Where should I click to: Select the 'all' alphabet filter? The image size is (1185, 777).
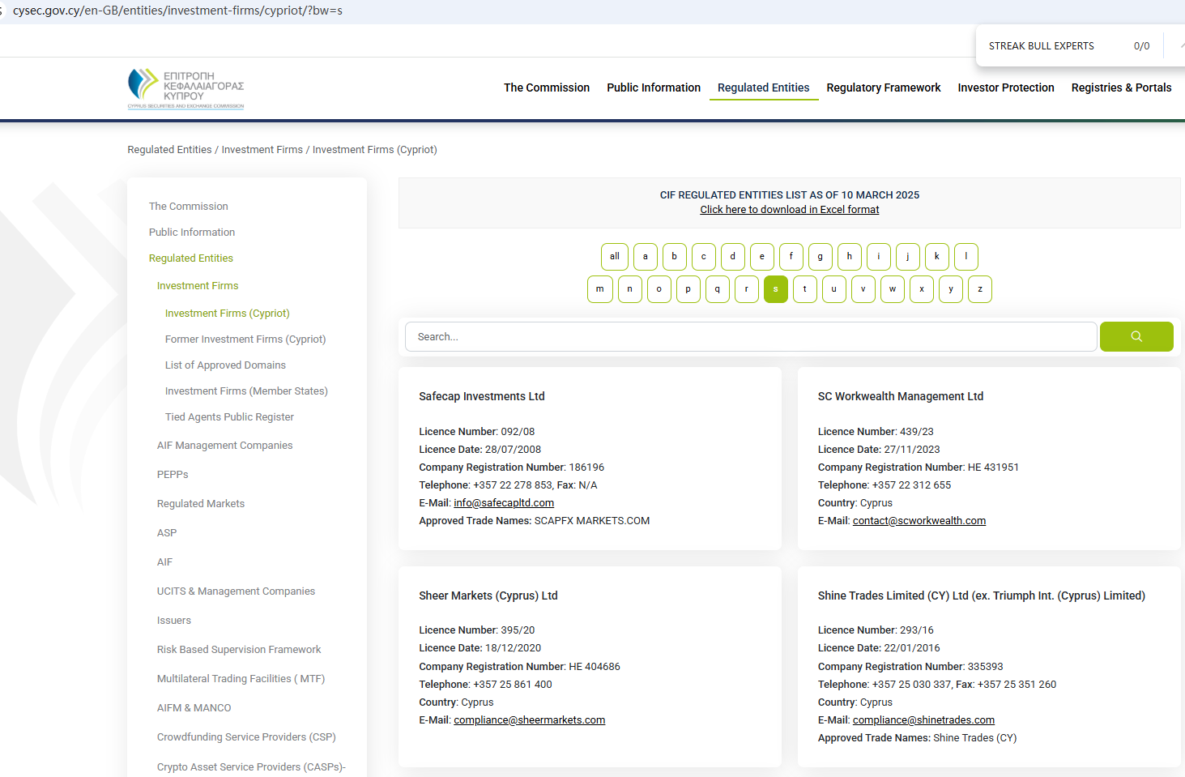tap(614, 257)
